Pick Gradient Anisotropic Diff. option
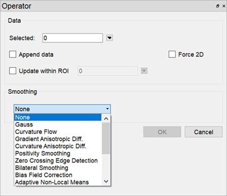 58,139
